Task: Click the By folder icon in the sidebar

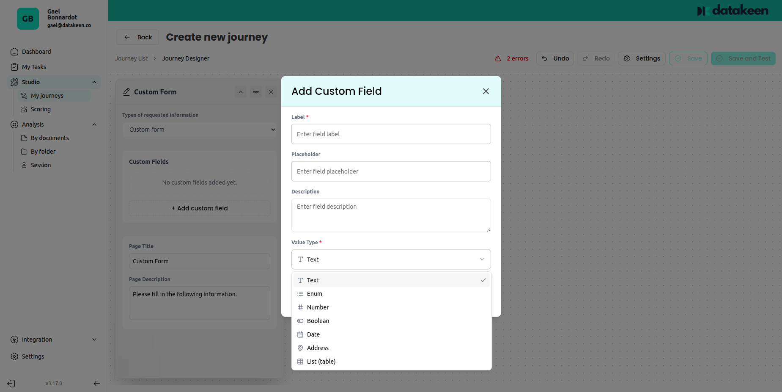Action: (25, 151)
